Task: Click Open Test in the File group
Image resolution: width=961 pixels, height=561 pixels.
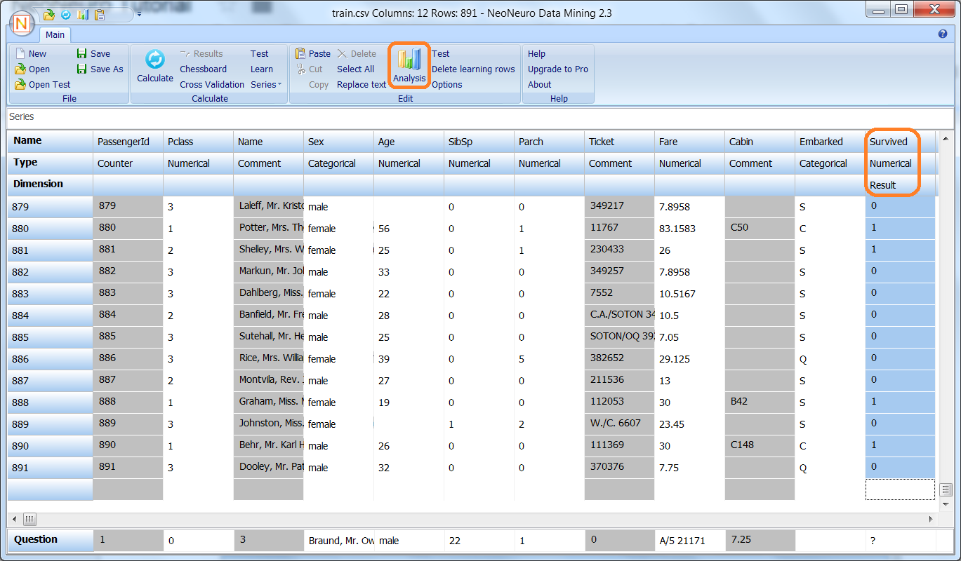Action: [43, 84]
